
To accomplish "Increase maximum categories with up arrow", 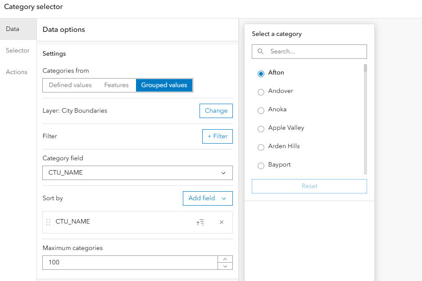I will point(225,259).
